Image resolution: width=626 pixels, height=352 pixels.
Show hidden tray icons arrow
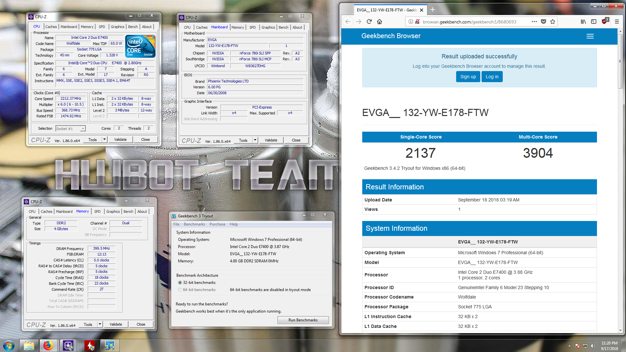click(x=570, y=346)
